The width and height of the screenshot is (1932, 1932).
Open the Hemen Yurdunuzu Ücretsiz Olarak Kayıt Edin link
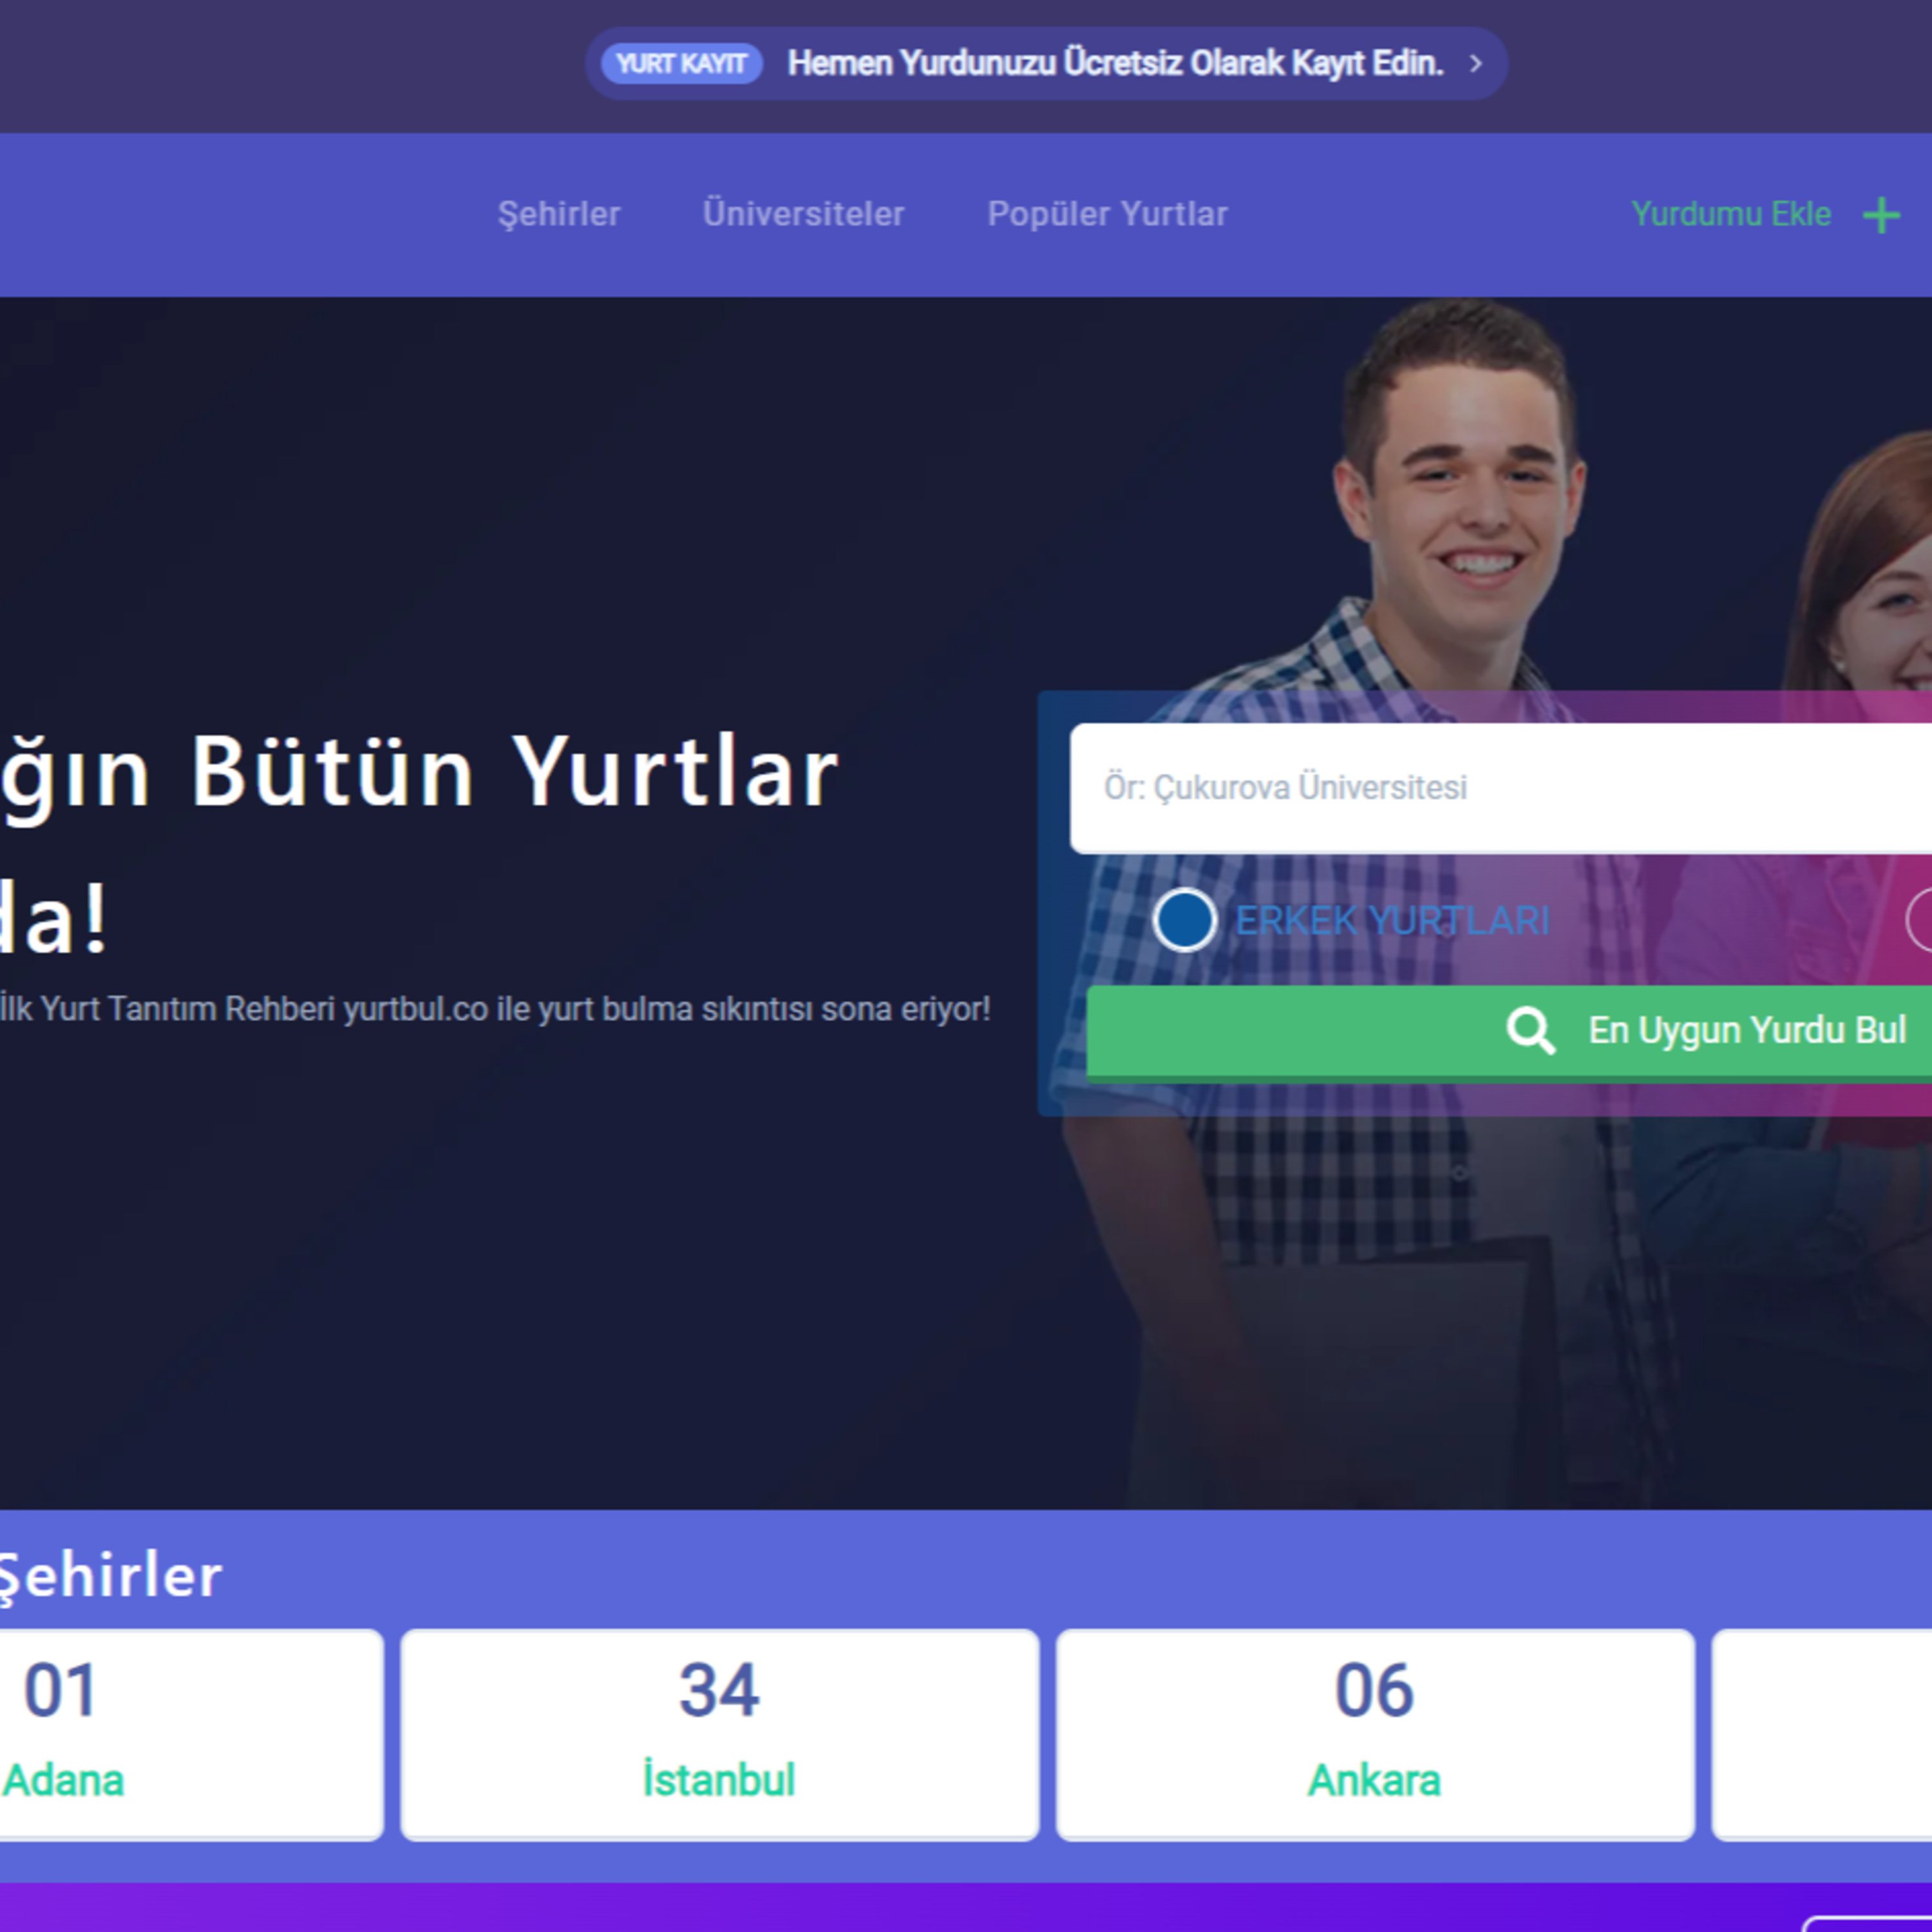1115,63
